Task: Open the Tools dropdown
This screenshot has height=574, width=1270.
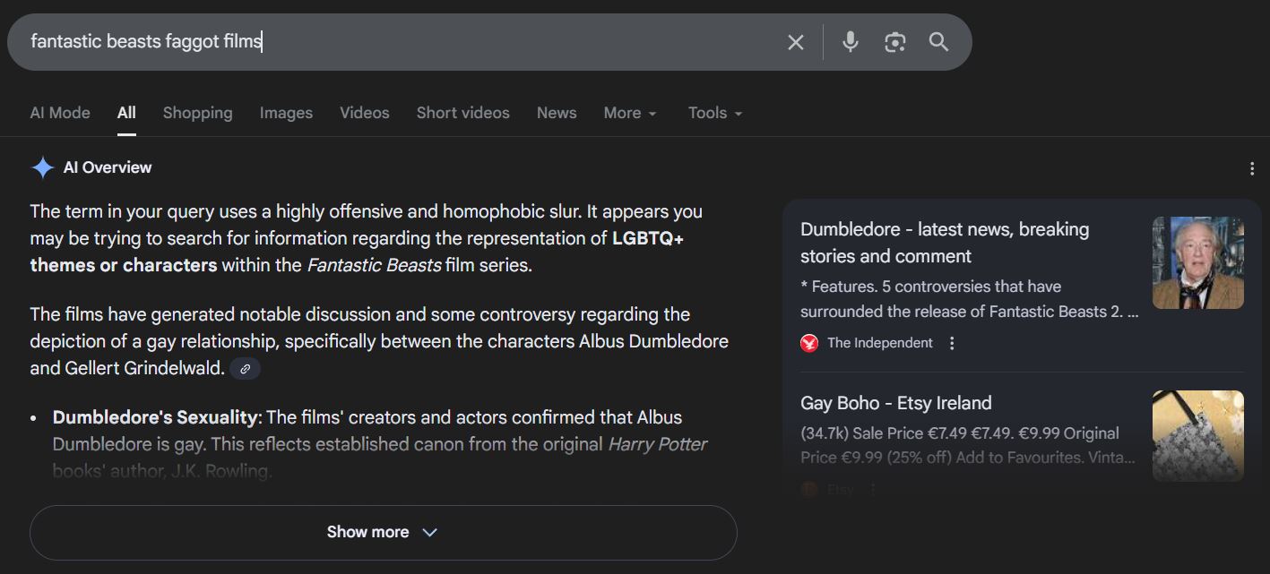Action: coord(715,113)
